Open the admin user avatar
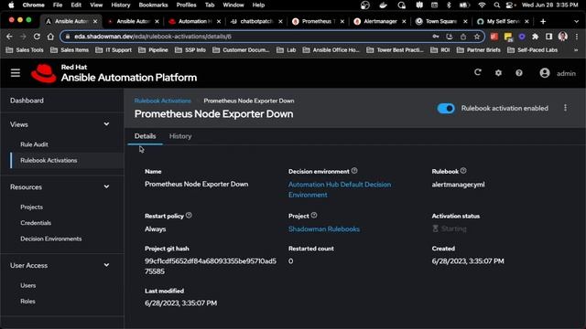586x329 pixels. [545, 73]
